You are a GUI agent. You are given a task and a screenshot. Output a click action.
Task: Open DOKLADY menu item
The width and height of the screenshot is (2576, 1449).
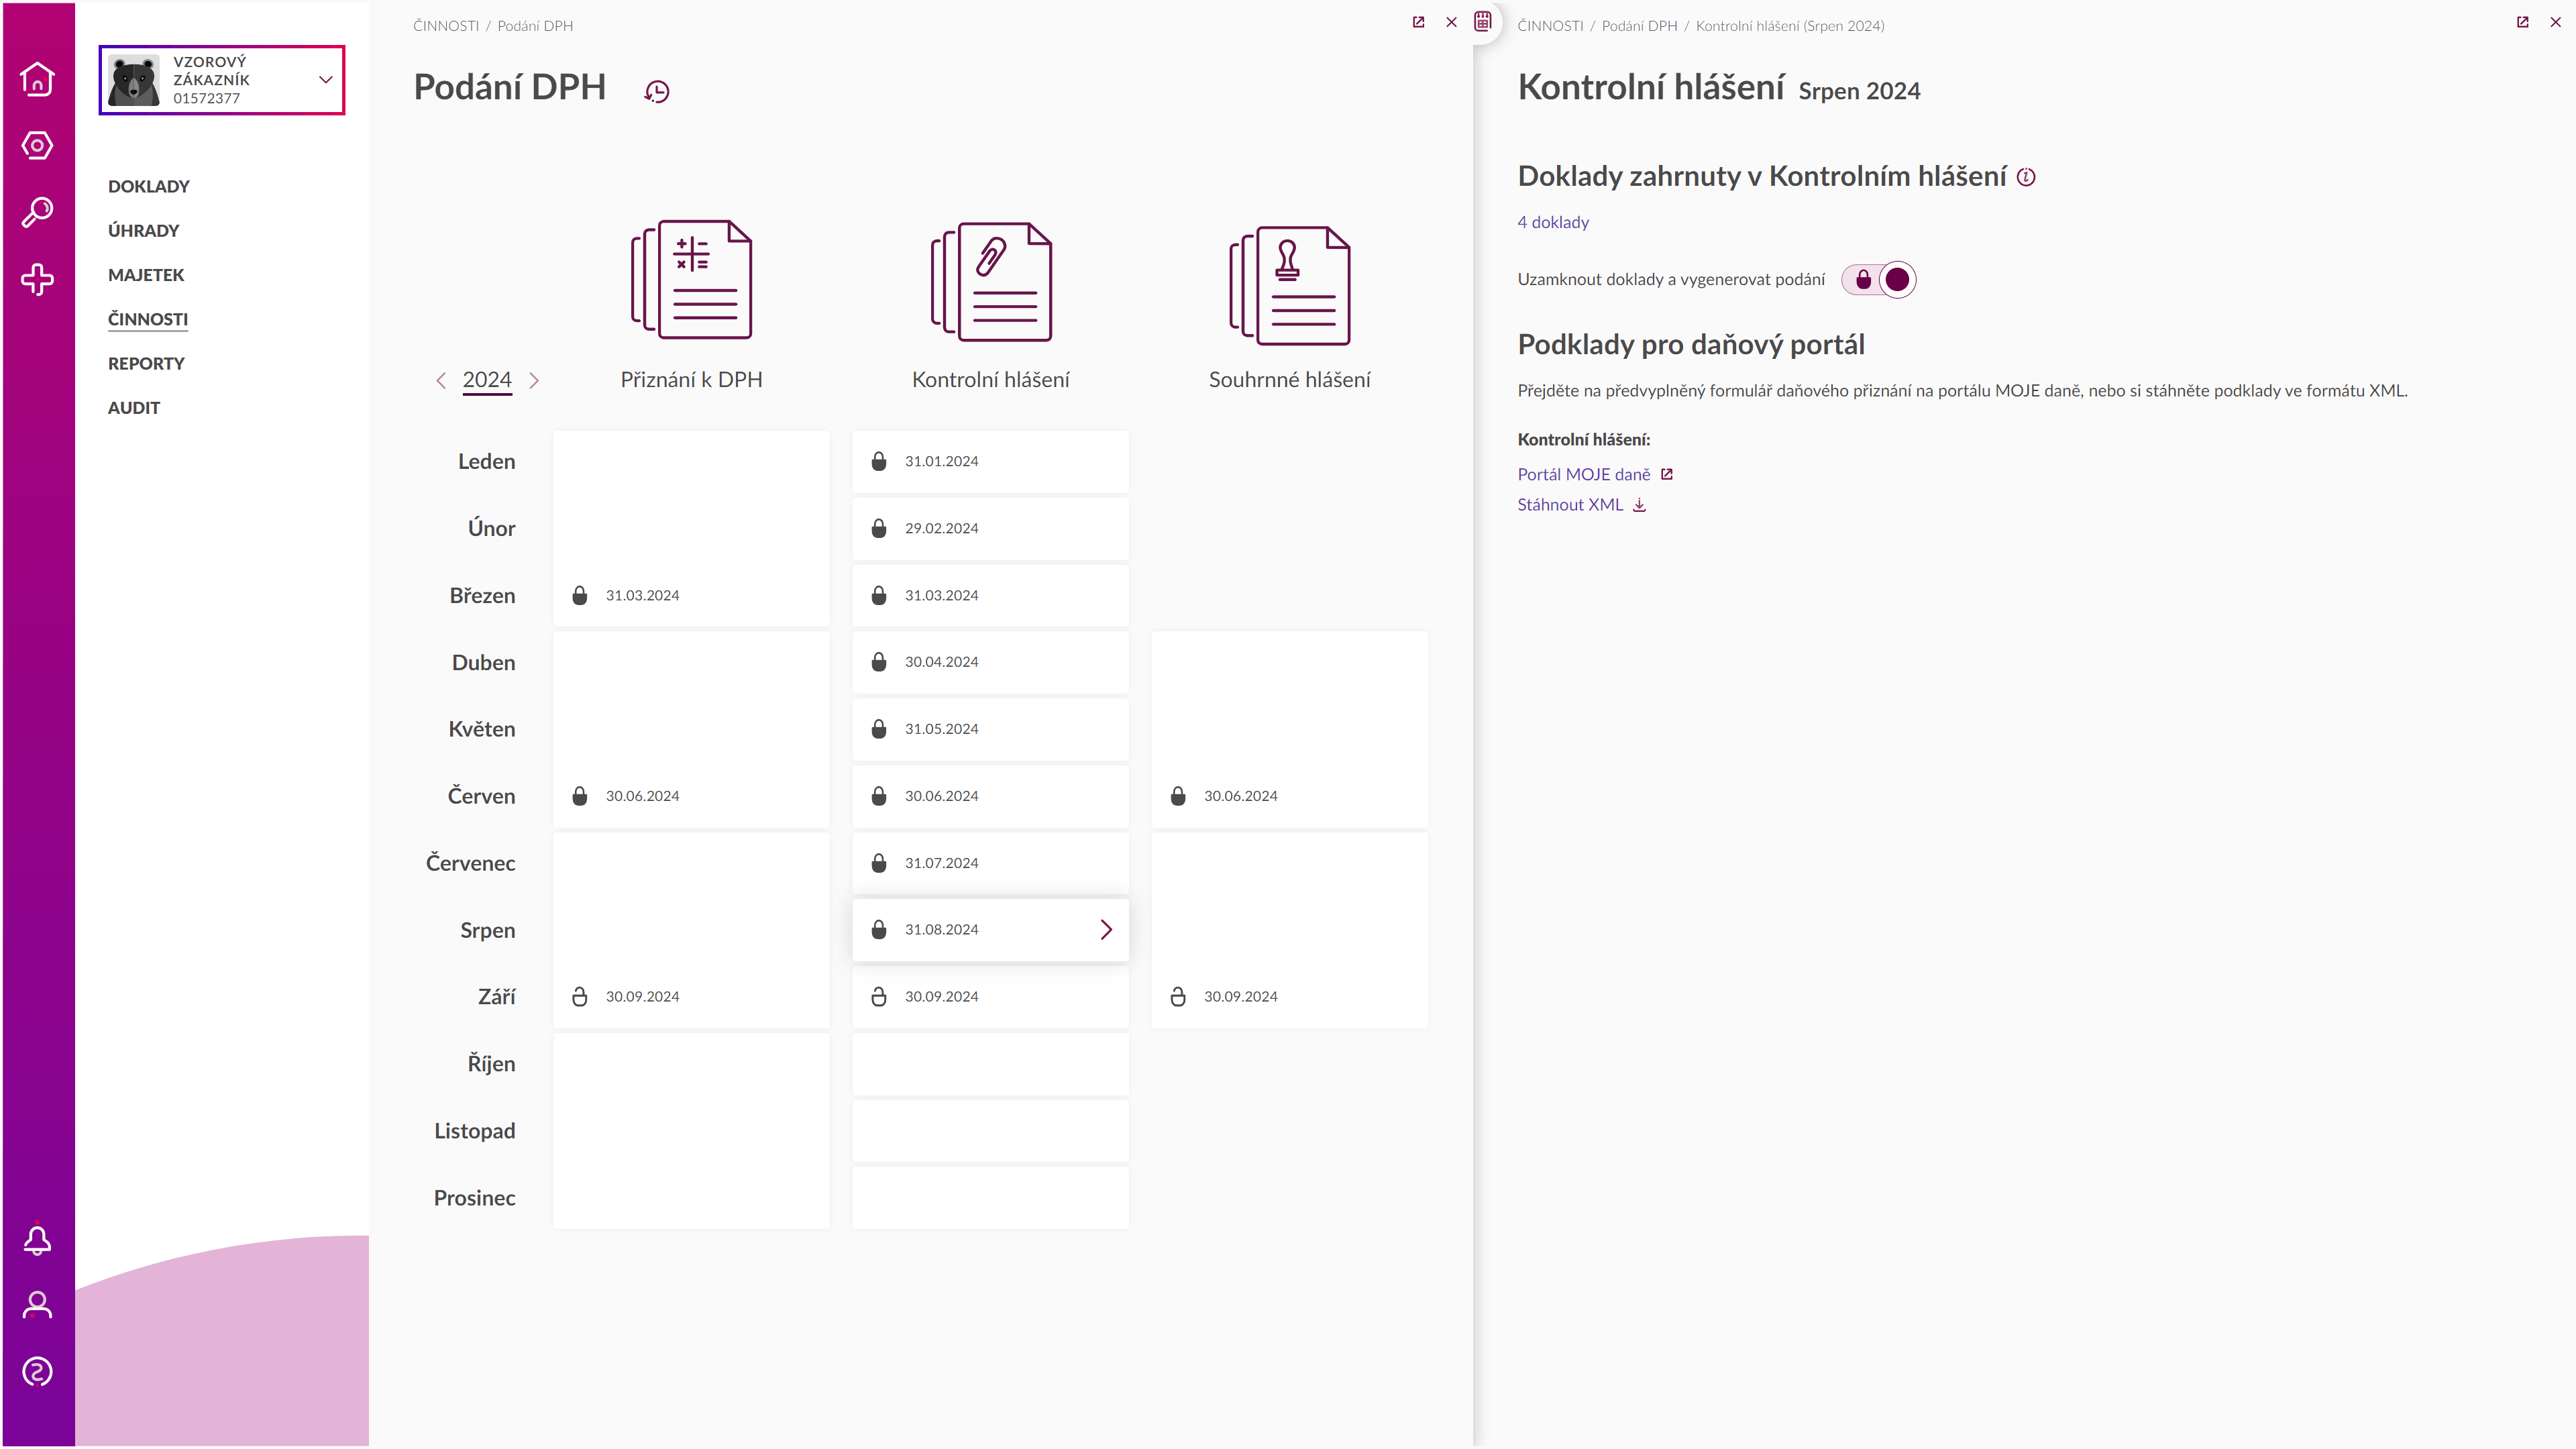pyautogui.click(x=149, y=186)
